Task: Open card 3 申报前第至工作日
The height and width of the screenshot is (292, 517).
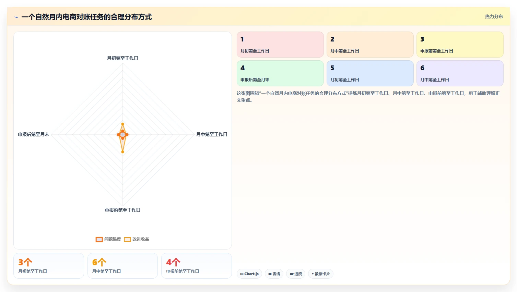Action: tap(460, 45)
